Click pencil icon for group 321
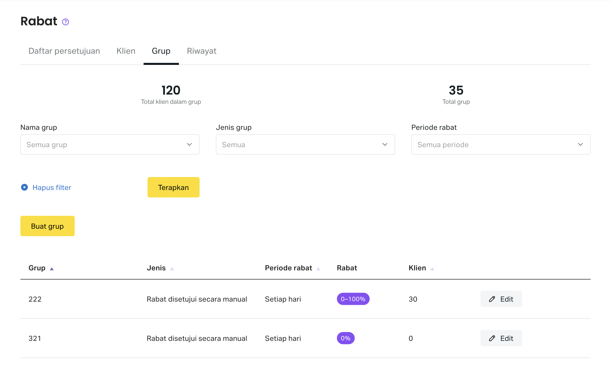Viewport: 611px width, 367px height. point(492,338)
